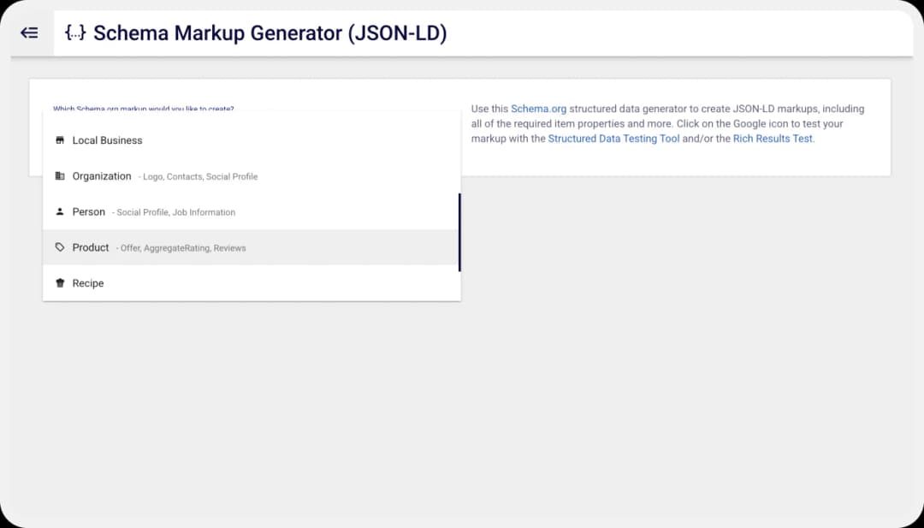Open the schema markup type dropdown
Viewport: 924px width, 528px height.
252,110
